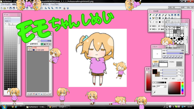Click the mask ADD button

160,62
